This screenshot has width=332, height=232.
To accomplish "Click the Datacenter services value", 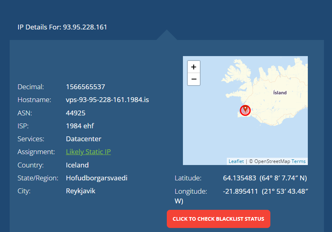I will pyautogui.click(x=83, y=139).
